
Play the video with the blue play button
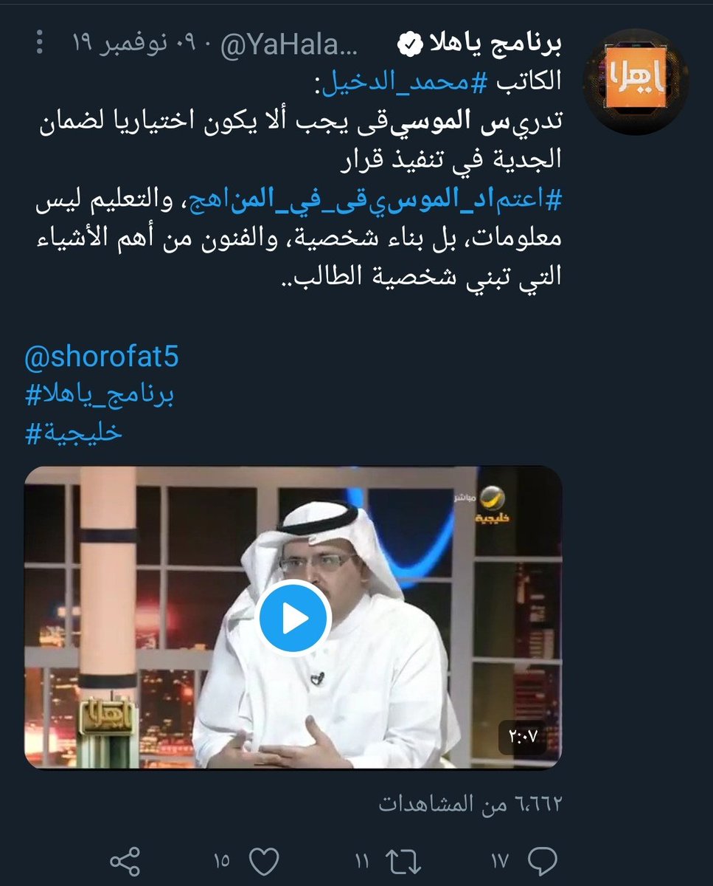pos(294,619)
